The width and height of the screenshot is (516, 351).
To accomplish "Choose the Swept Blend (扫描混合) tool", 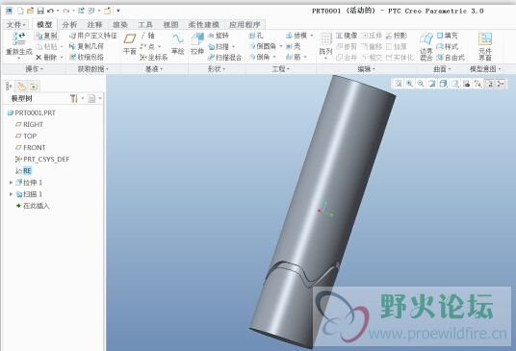I will point(225,58).
